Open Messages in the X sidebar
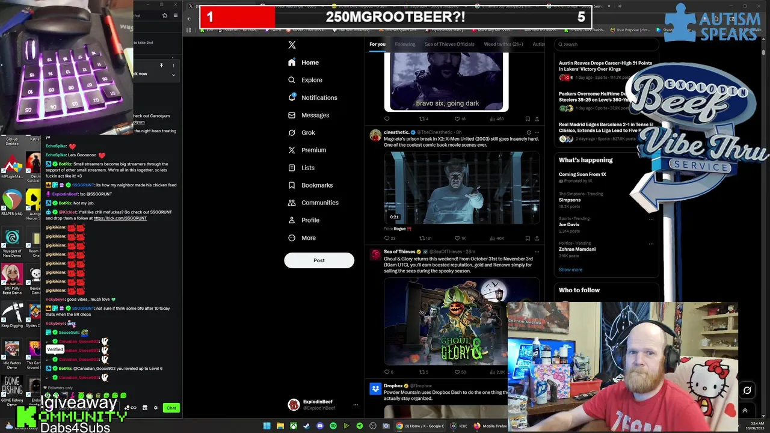Screen dimensions: 770x433 pos(309,115)
